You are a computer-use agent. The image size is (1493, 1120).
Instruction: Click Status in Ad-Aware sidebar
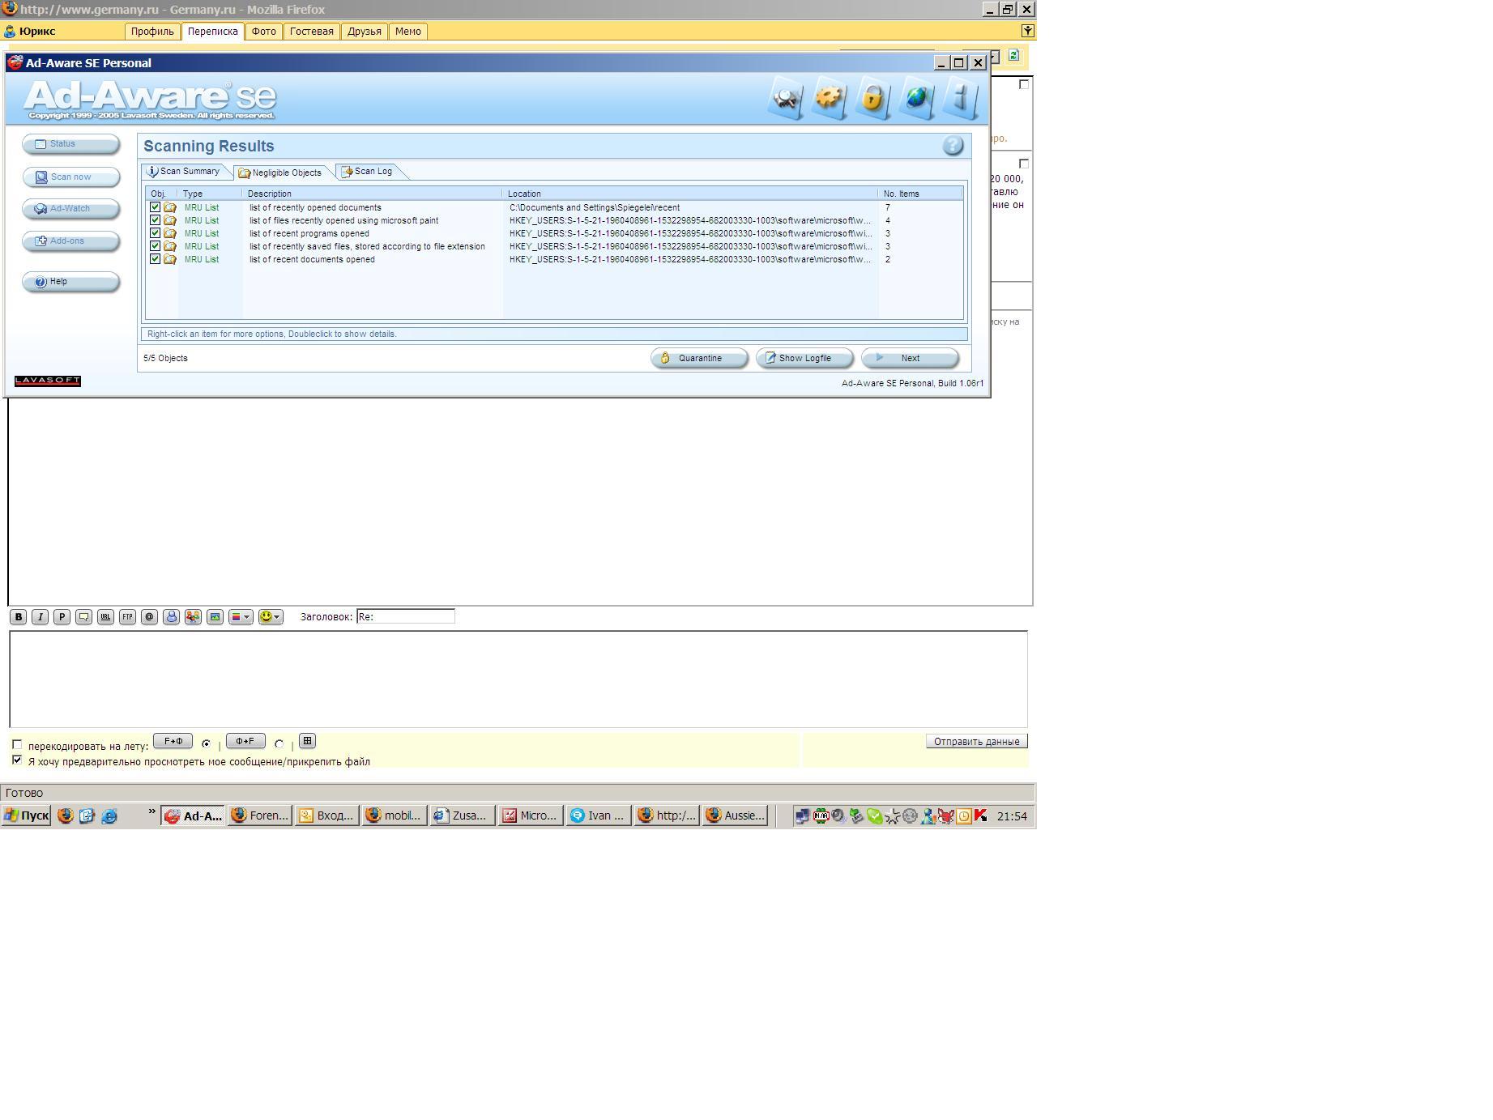[71, 144]
